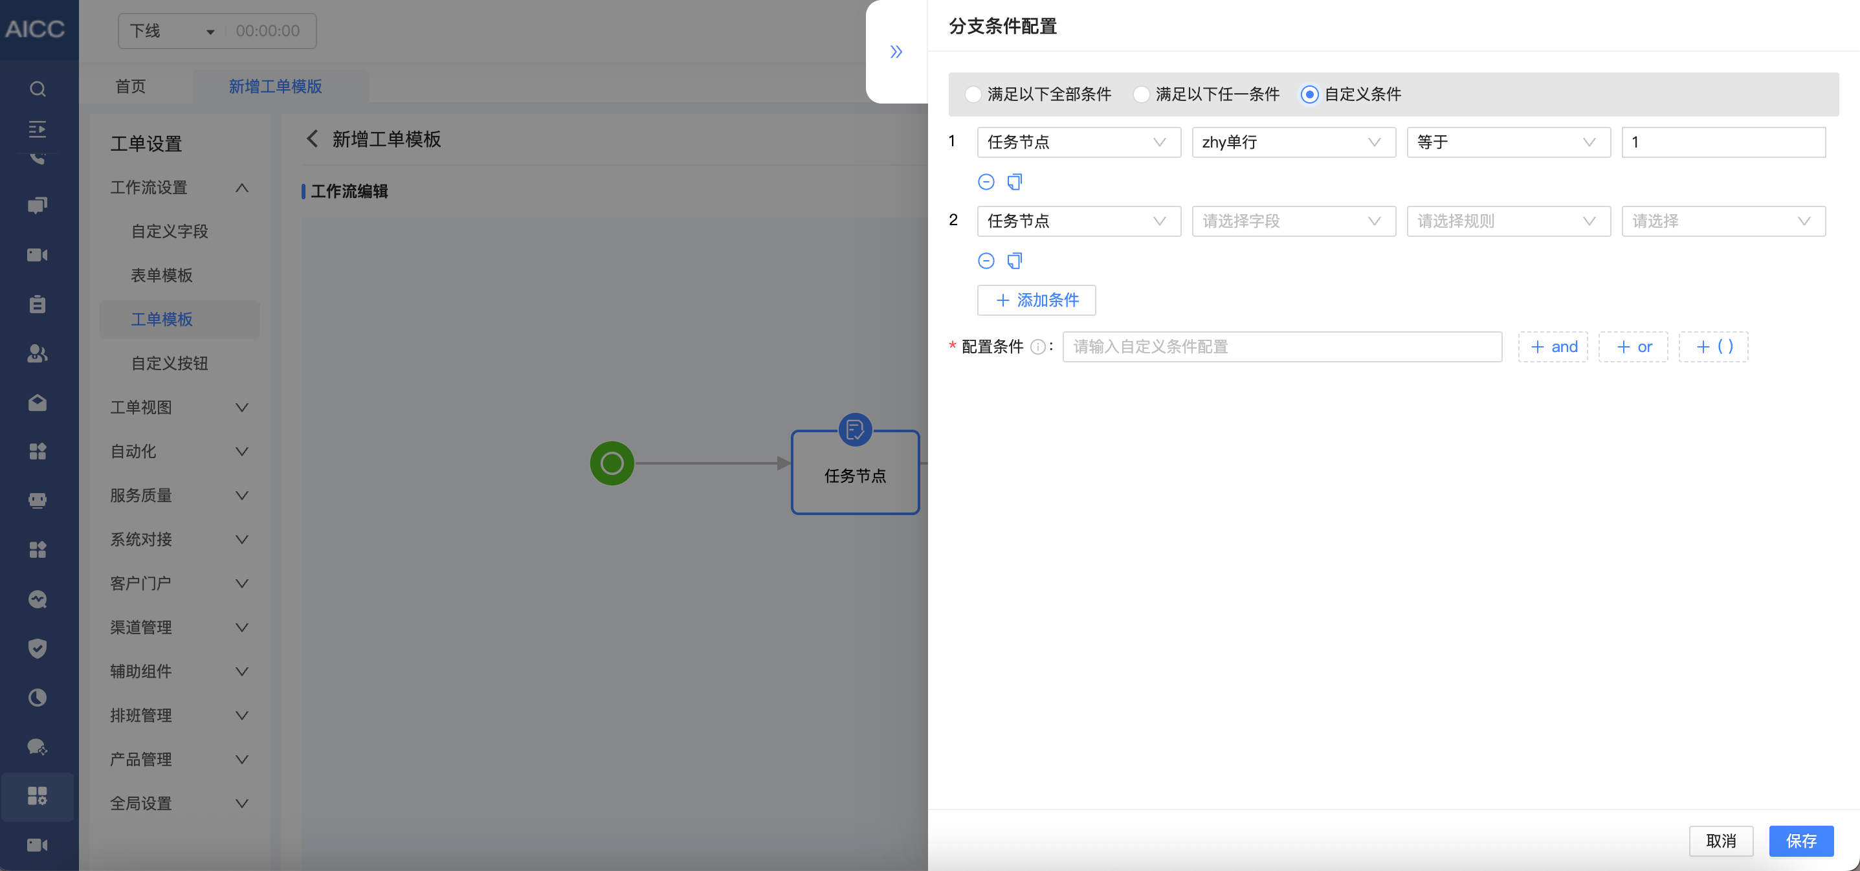
Task: Collapse panel with the double-arrow icon
Action: click(896, 51)
